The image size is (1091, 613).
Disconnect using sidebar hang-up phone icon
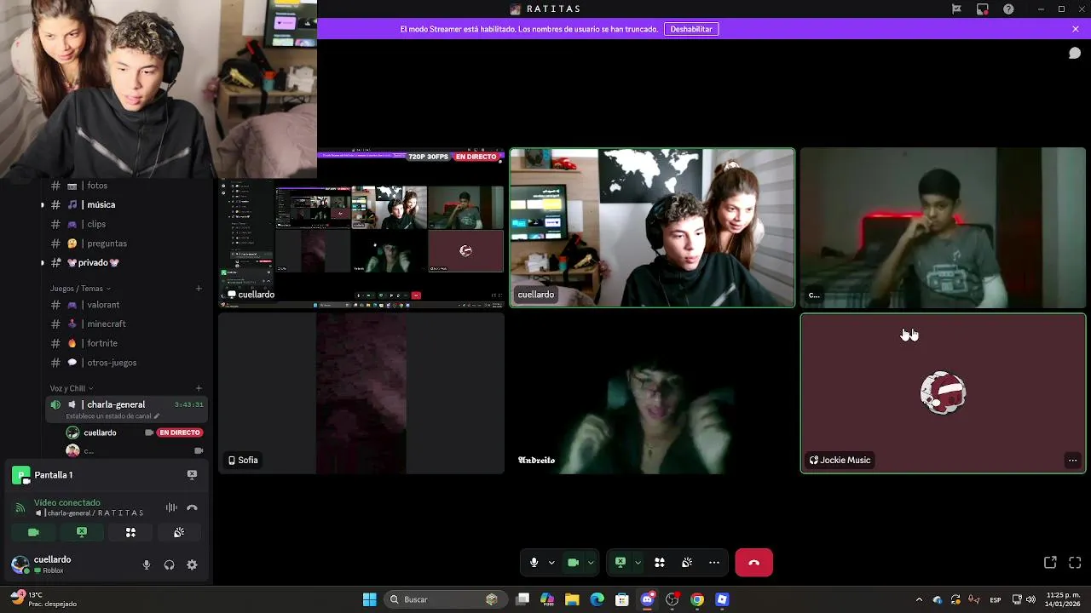coord(192,507)
